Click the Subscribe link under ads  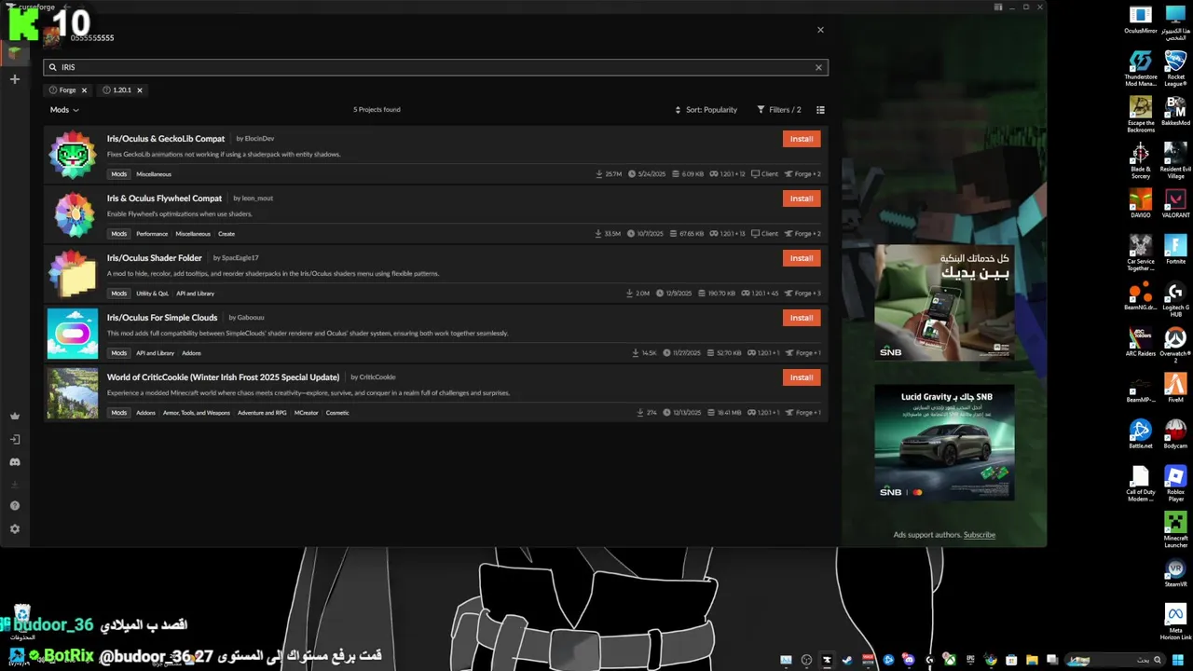point(979,535)
